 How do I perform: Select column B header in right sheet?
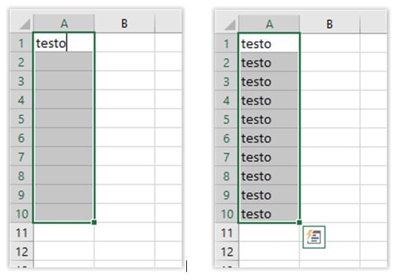coord(330,24)
